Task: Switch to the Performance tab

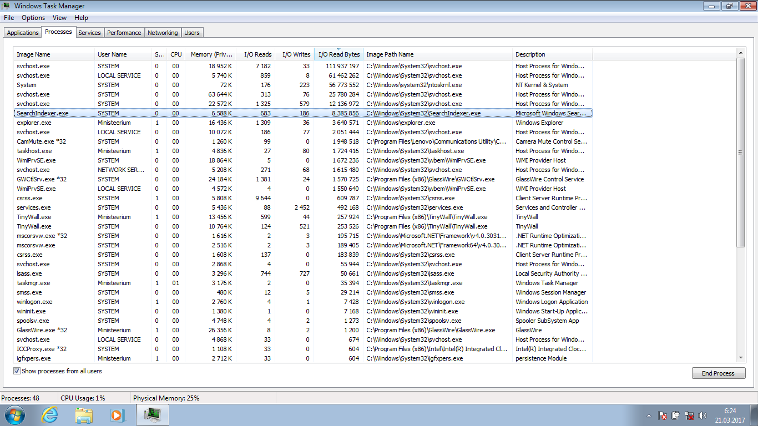Action: point(124,33)
